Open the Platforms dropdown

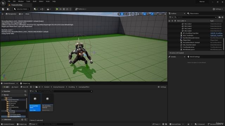click(81, 9)
